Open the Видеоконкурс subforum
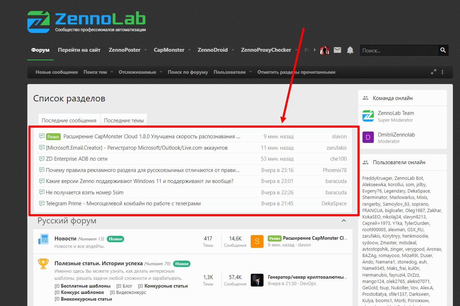460x306 pixels. tap(131, 293)
